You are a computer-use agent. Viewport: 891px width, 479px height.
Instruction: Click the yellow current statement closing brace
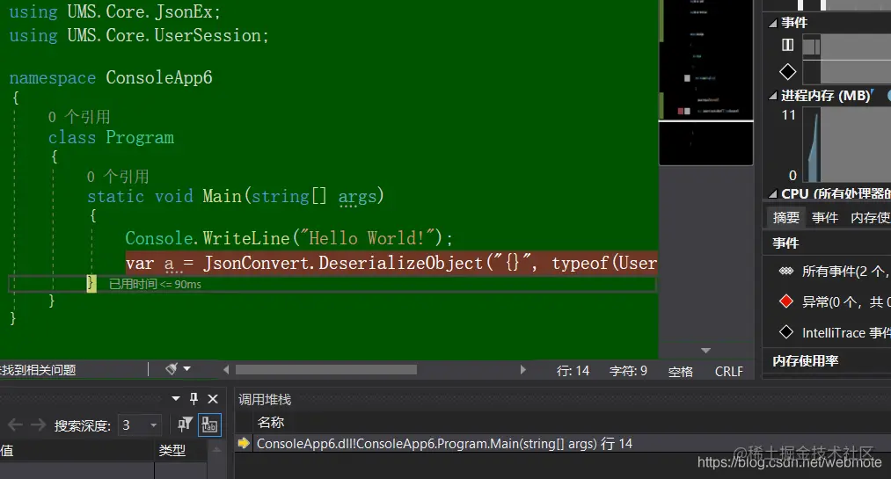coord(91,283)
